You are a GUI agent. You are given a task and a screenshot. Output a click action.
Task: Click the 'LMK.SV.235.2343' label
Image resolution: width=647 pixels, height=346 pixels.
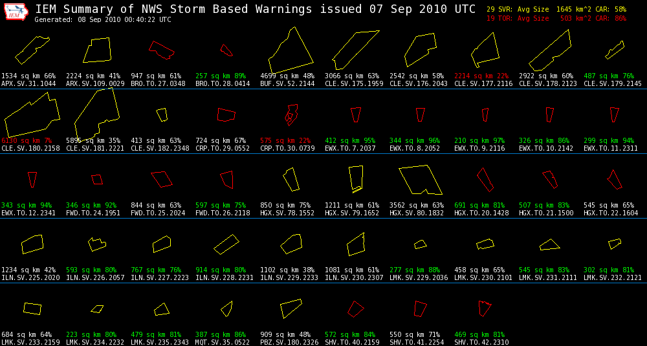click(160, 342)
